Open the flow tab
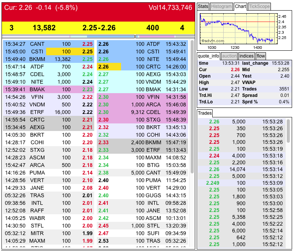 [x=261, y=56]
